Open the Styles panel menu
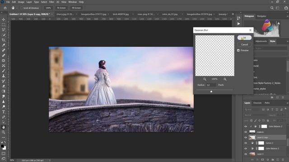This screenshot has height=162, width=289. [x=287, y=41]
